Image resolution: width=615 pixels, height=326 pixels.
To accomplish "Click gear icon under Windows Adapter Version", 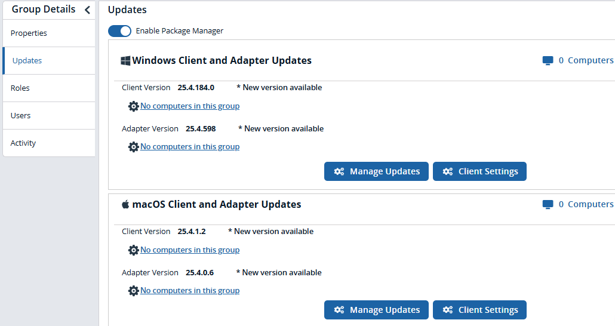I will point(134,147).
